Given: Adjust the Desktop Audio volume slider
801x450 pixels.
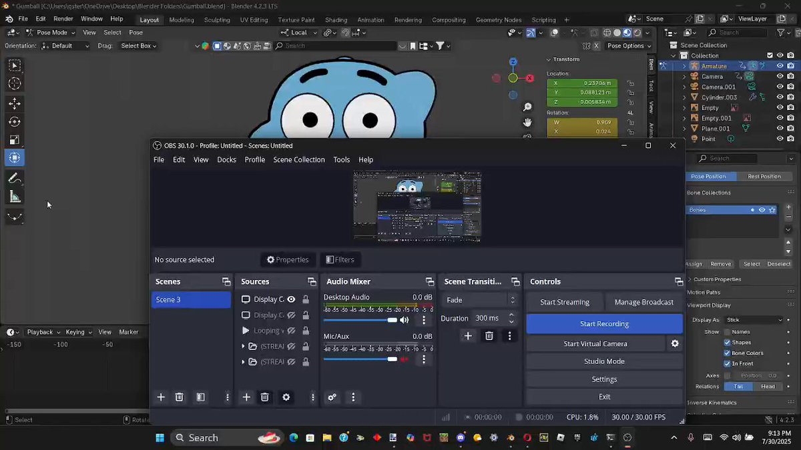Looking at the screenshot, I should [x=360, y=320].
